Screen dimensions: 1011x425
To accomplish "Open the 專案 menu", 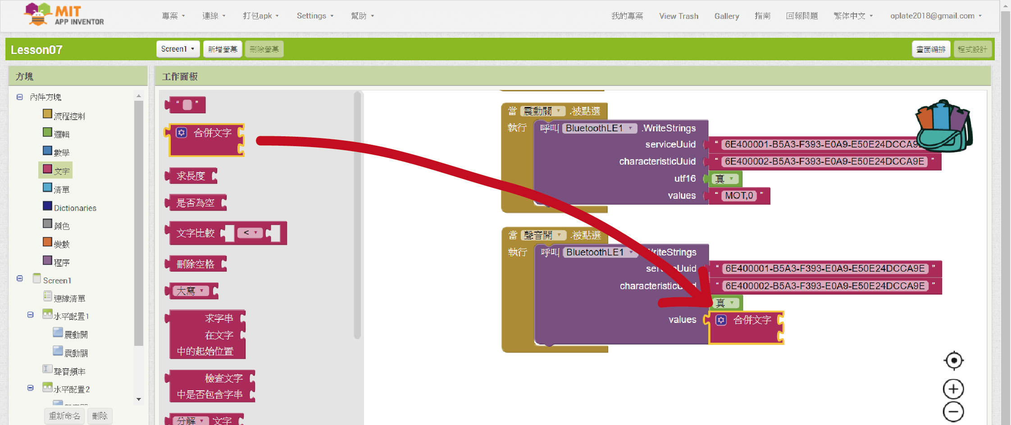I will pos(173,16).
